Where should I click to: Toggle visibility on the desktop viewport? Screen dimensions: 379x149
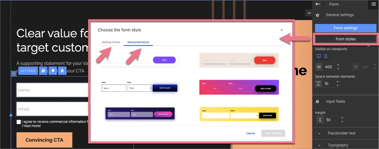pos(319,56)
